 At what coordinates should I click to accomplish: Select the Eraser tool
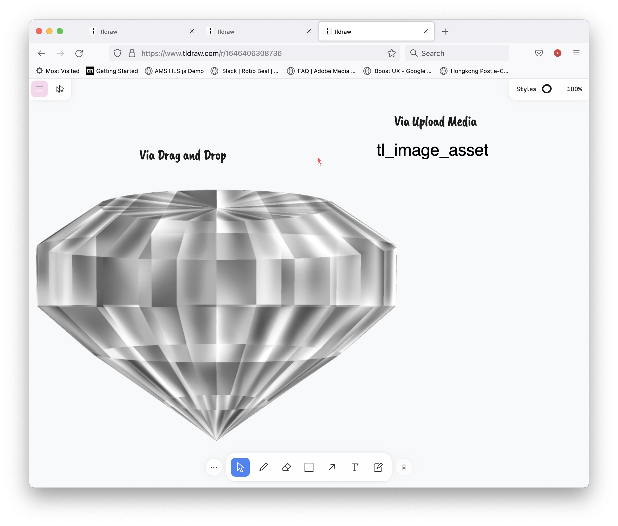[286, 467]
